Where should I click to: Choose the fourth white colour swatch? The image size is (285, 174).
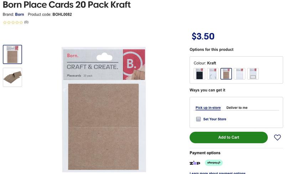coord(239,74)
